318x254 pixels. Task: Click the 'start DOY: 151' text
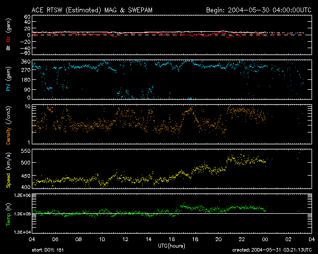click(48, 250)
